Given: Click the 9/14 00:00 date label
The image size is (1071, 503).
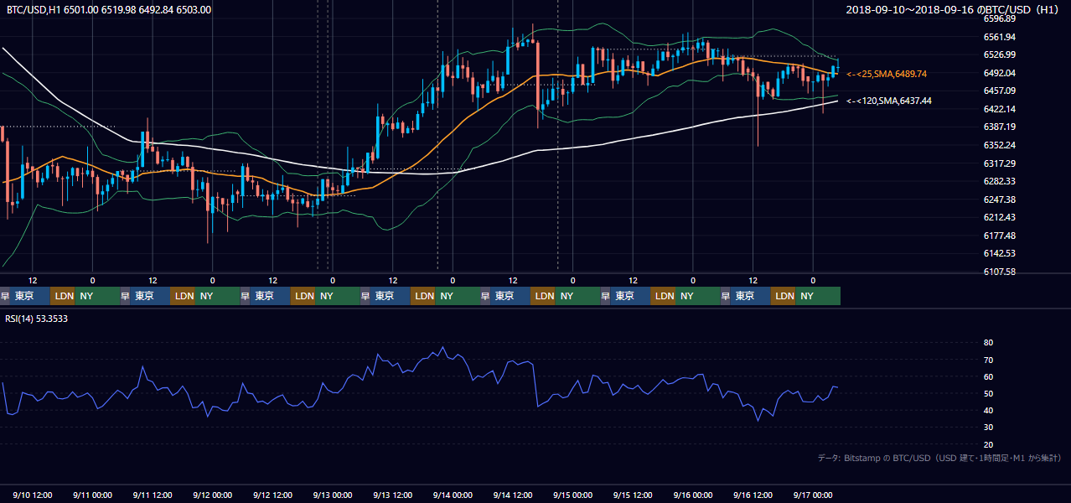Looking at the screenshot, I should point(453,495).
